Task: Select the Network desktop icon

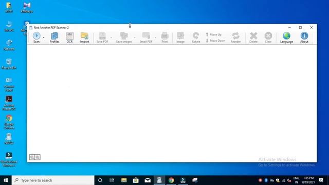Action: coord(9,45)
